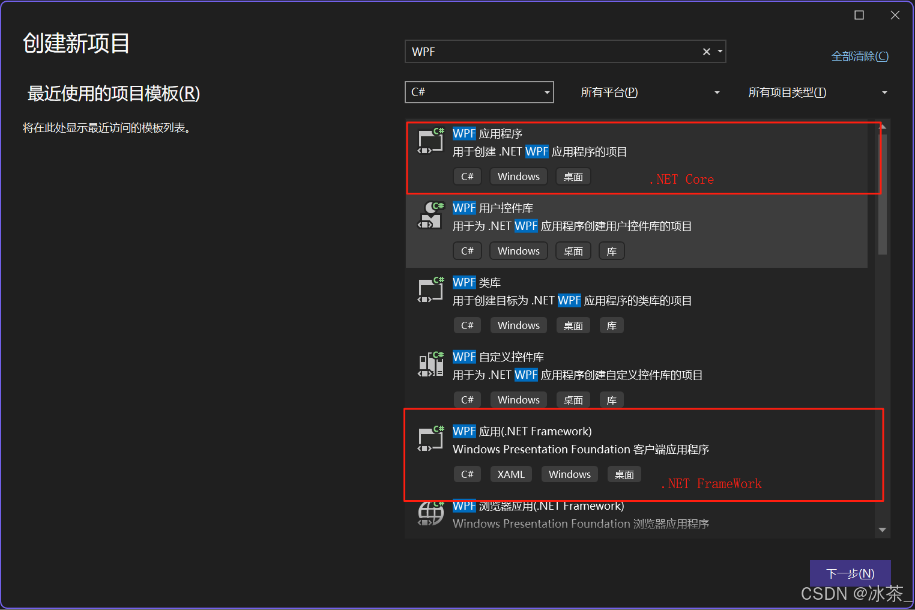The width and height of the screenshot is (915, 610).
Task: Click 桌面 tag under WPF 自定义控件库
Action: click(573, 400)
